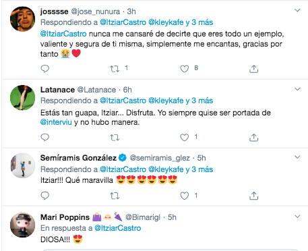Open @ItziarCastro link in Mari Poppins' reply

coord(118,228)
